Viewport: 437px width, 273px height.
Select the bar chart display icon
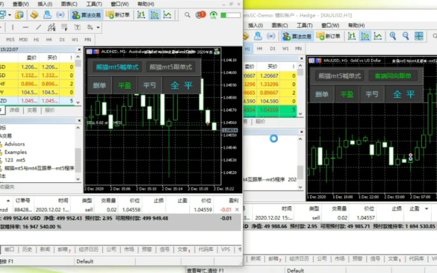point(141,15)
